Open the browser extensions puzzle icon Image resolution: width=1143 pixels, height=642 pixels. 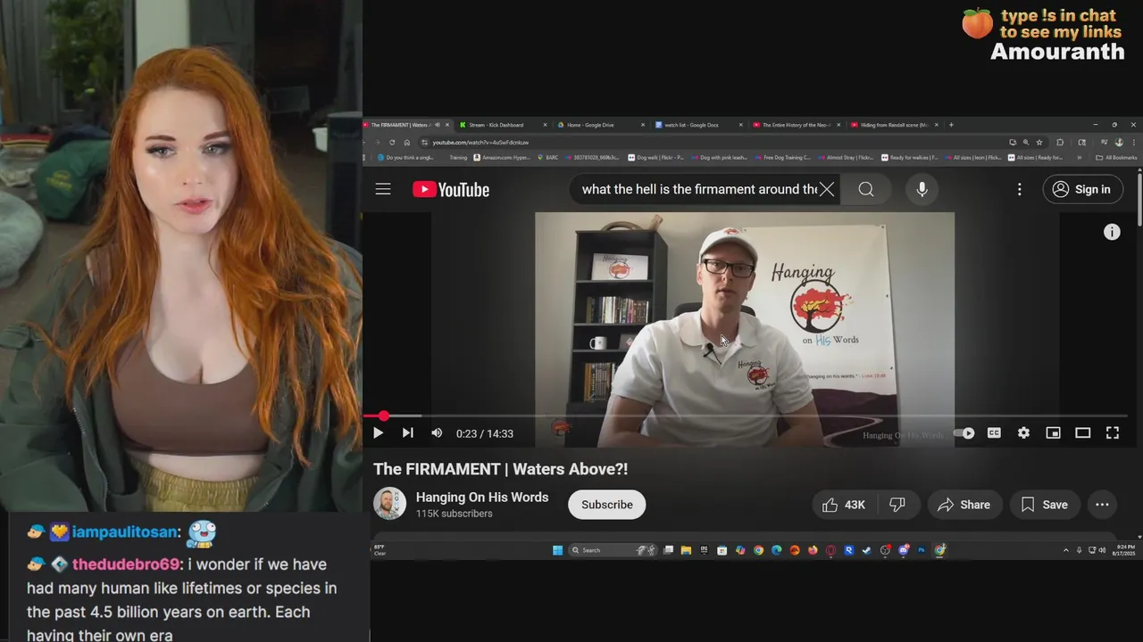(1060, 142)
